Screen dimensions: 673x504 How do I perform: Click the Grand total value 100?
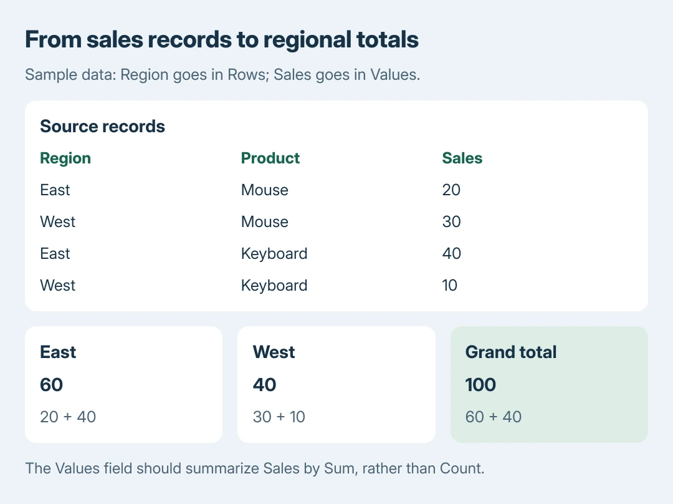click(480, 385)
